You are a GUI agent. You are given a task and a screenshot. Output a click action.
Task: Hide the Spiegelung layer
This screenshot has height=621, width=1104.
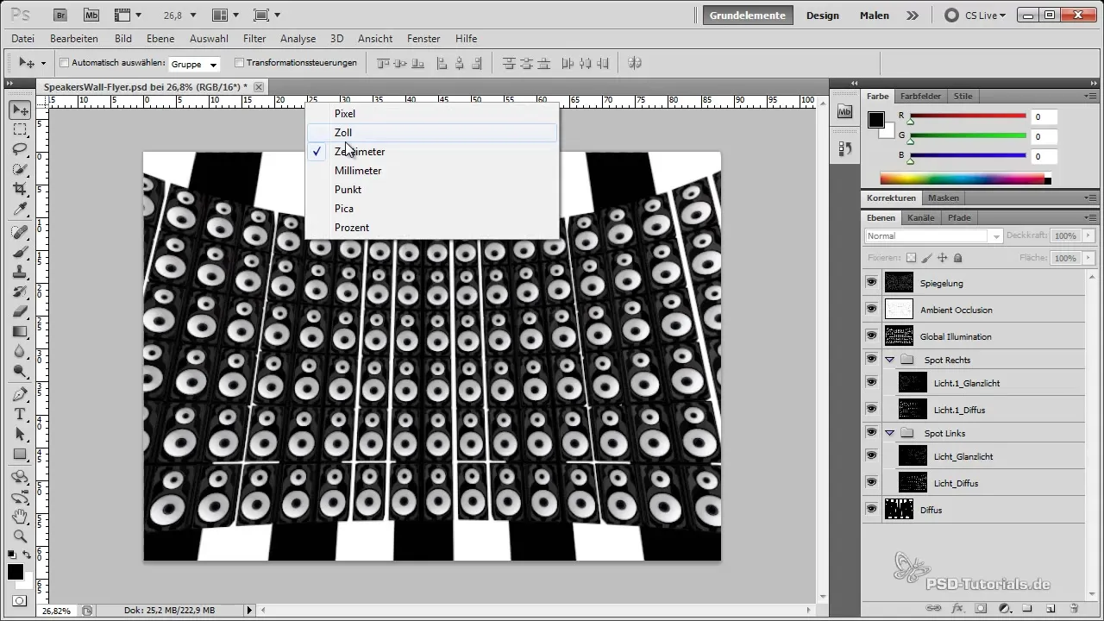(x=871, y=283)
